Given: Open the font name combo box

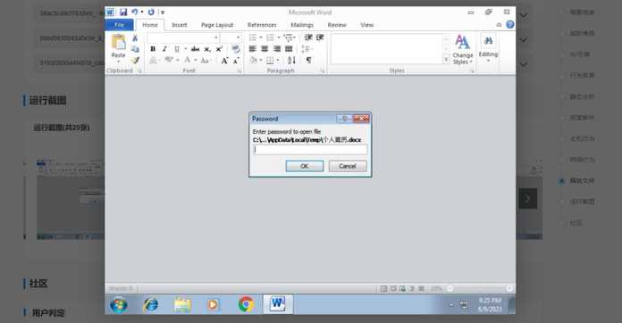Looking at the screenshot, I should tap(183, 37).
